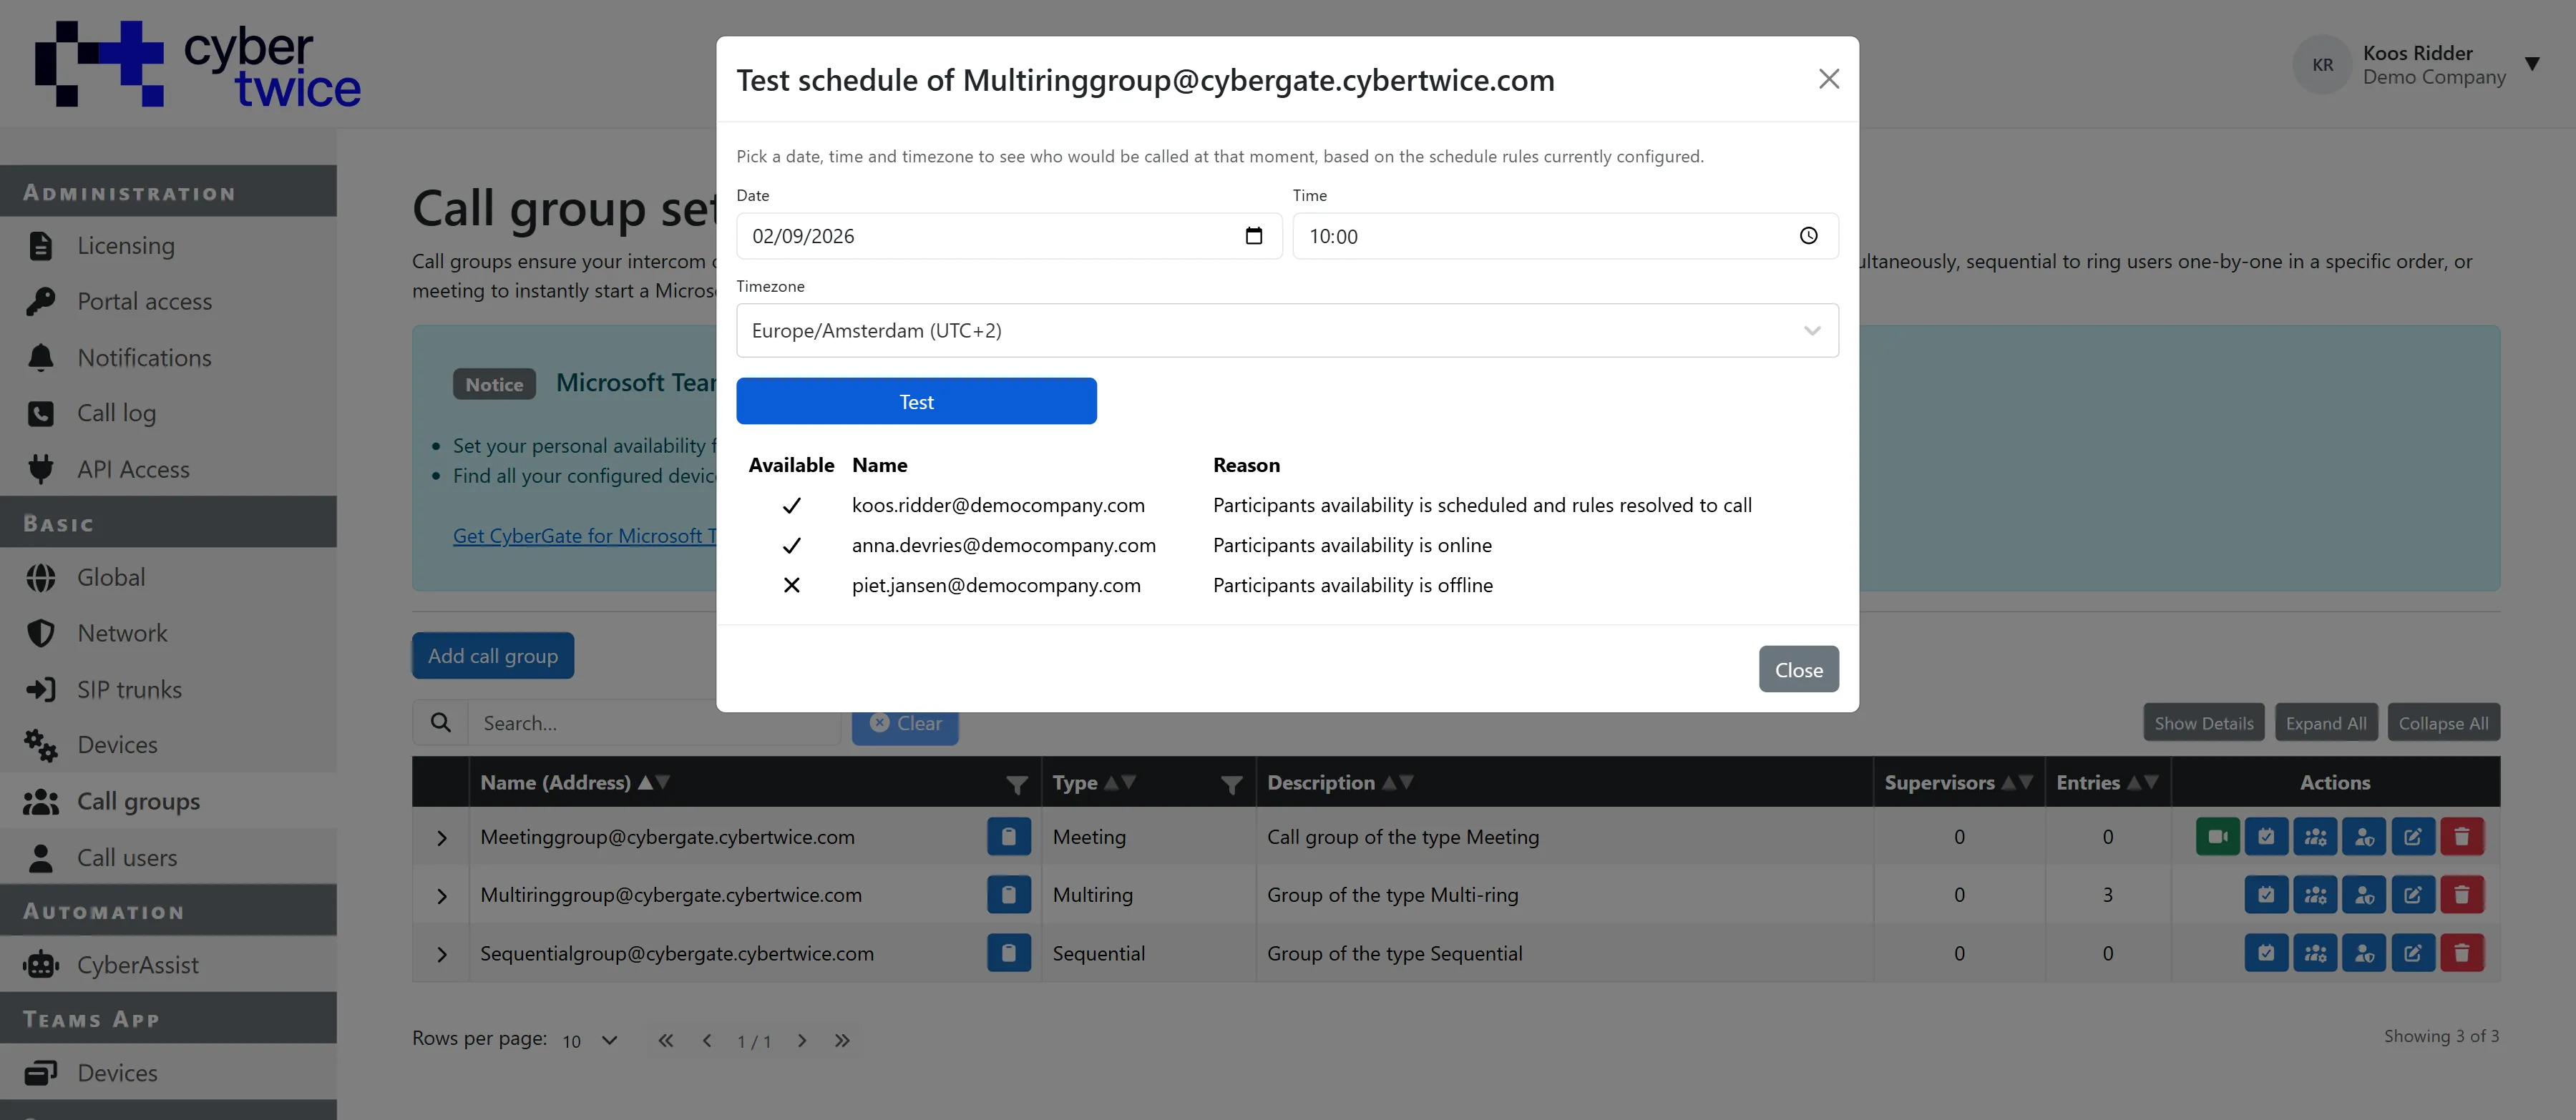2576x1120 pixels.
Task: Delete the Meetinggroup call group
Action: pyautogui.click(x=2462, y=837)
